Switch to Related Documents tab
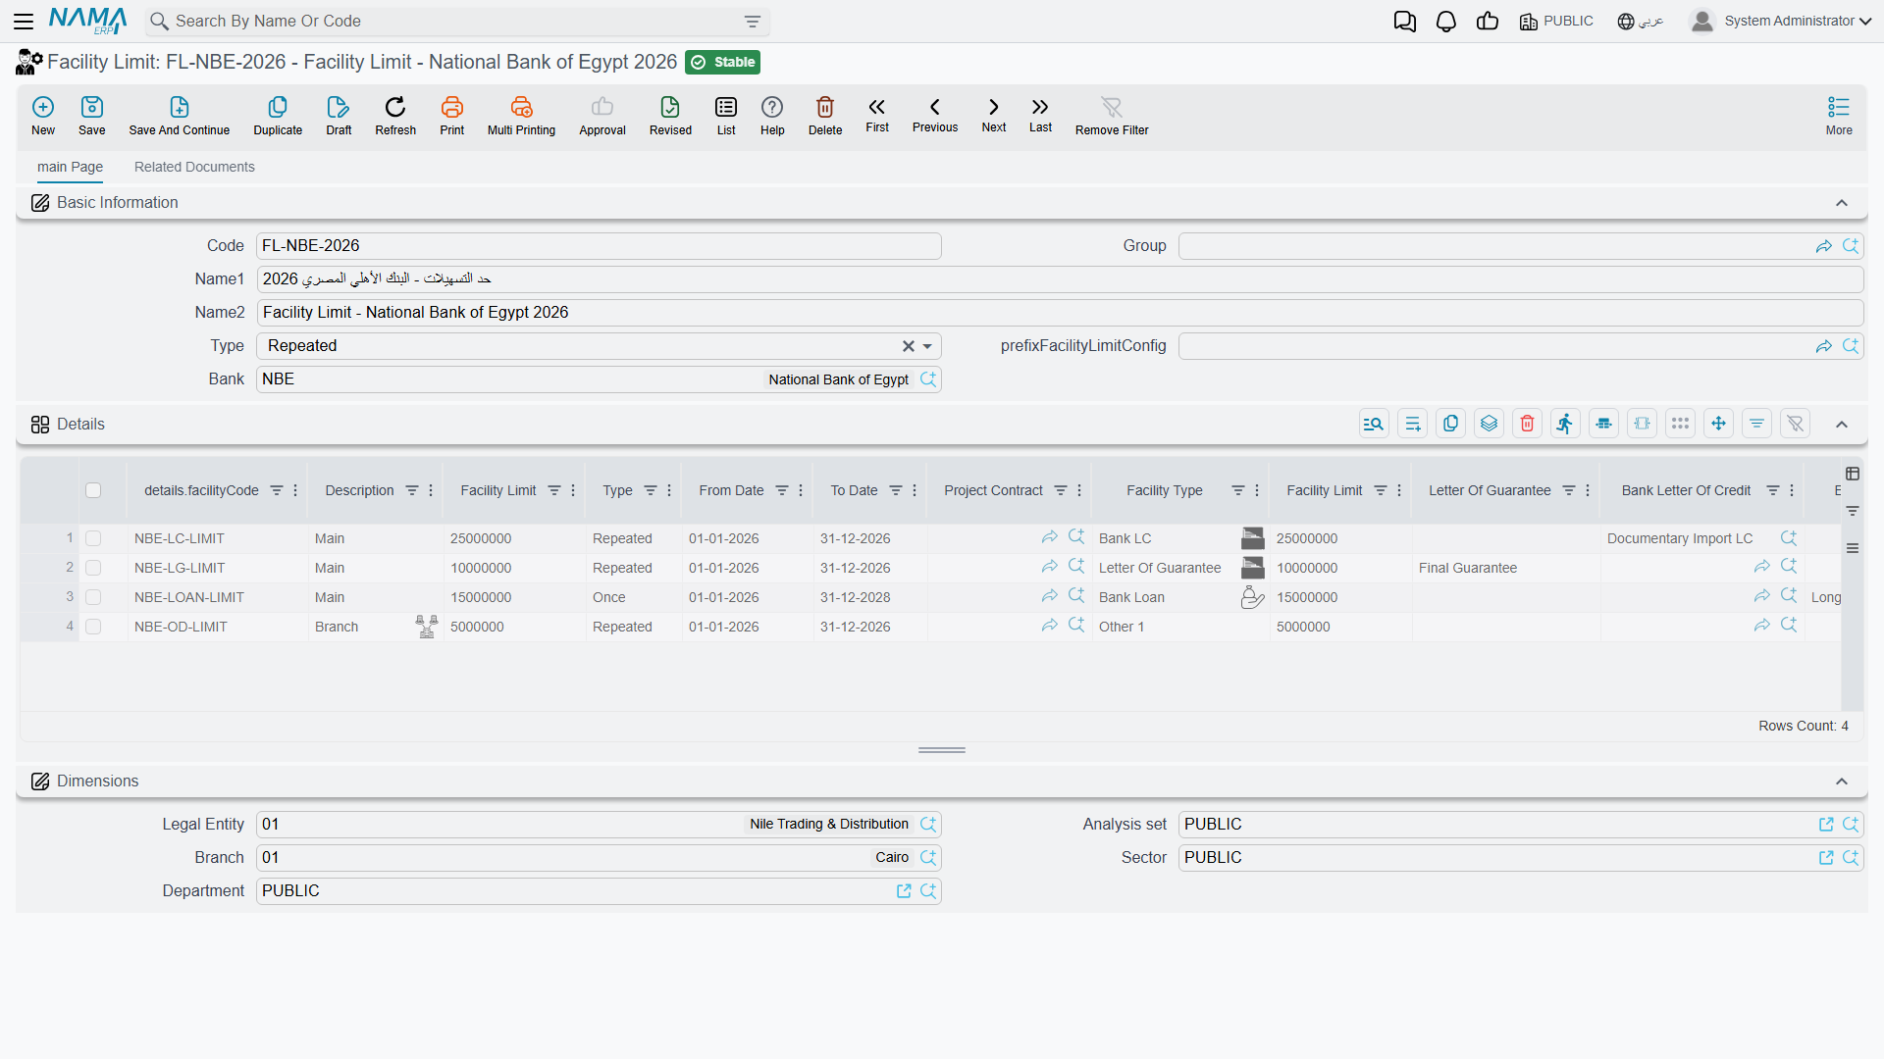Screen dimensions: 1884x1059 (194, 167)
